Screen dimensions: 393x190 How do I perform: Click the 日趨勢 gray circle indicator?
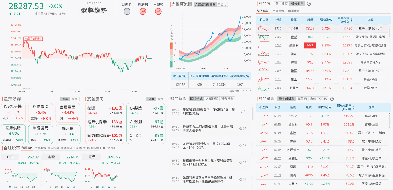coord(127,11)
